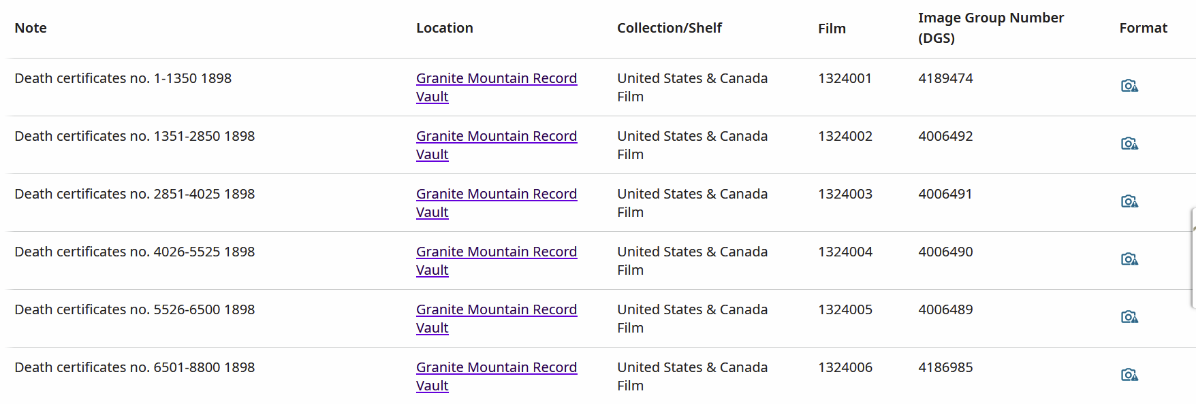Image resolution: width=1196 pixels, height=404 pixels.
Task: Open Granite Mountain Record Vault link, certificates 1-1350
Action: [x=496, y=79]
